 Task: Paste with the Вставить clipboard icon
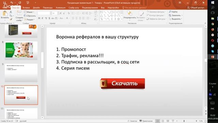(x=5, y=14)
